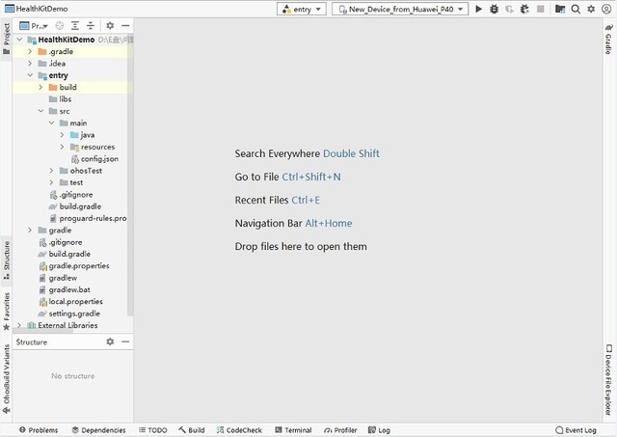This screenshot has width=617, height=437.
Task: Select the gradlew file
Action: [58, 278]
